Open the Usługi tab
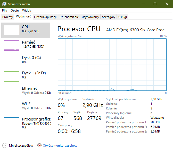The width and height of the screenshot is (173, 152). [122, 17]
